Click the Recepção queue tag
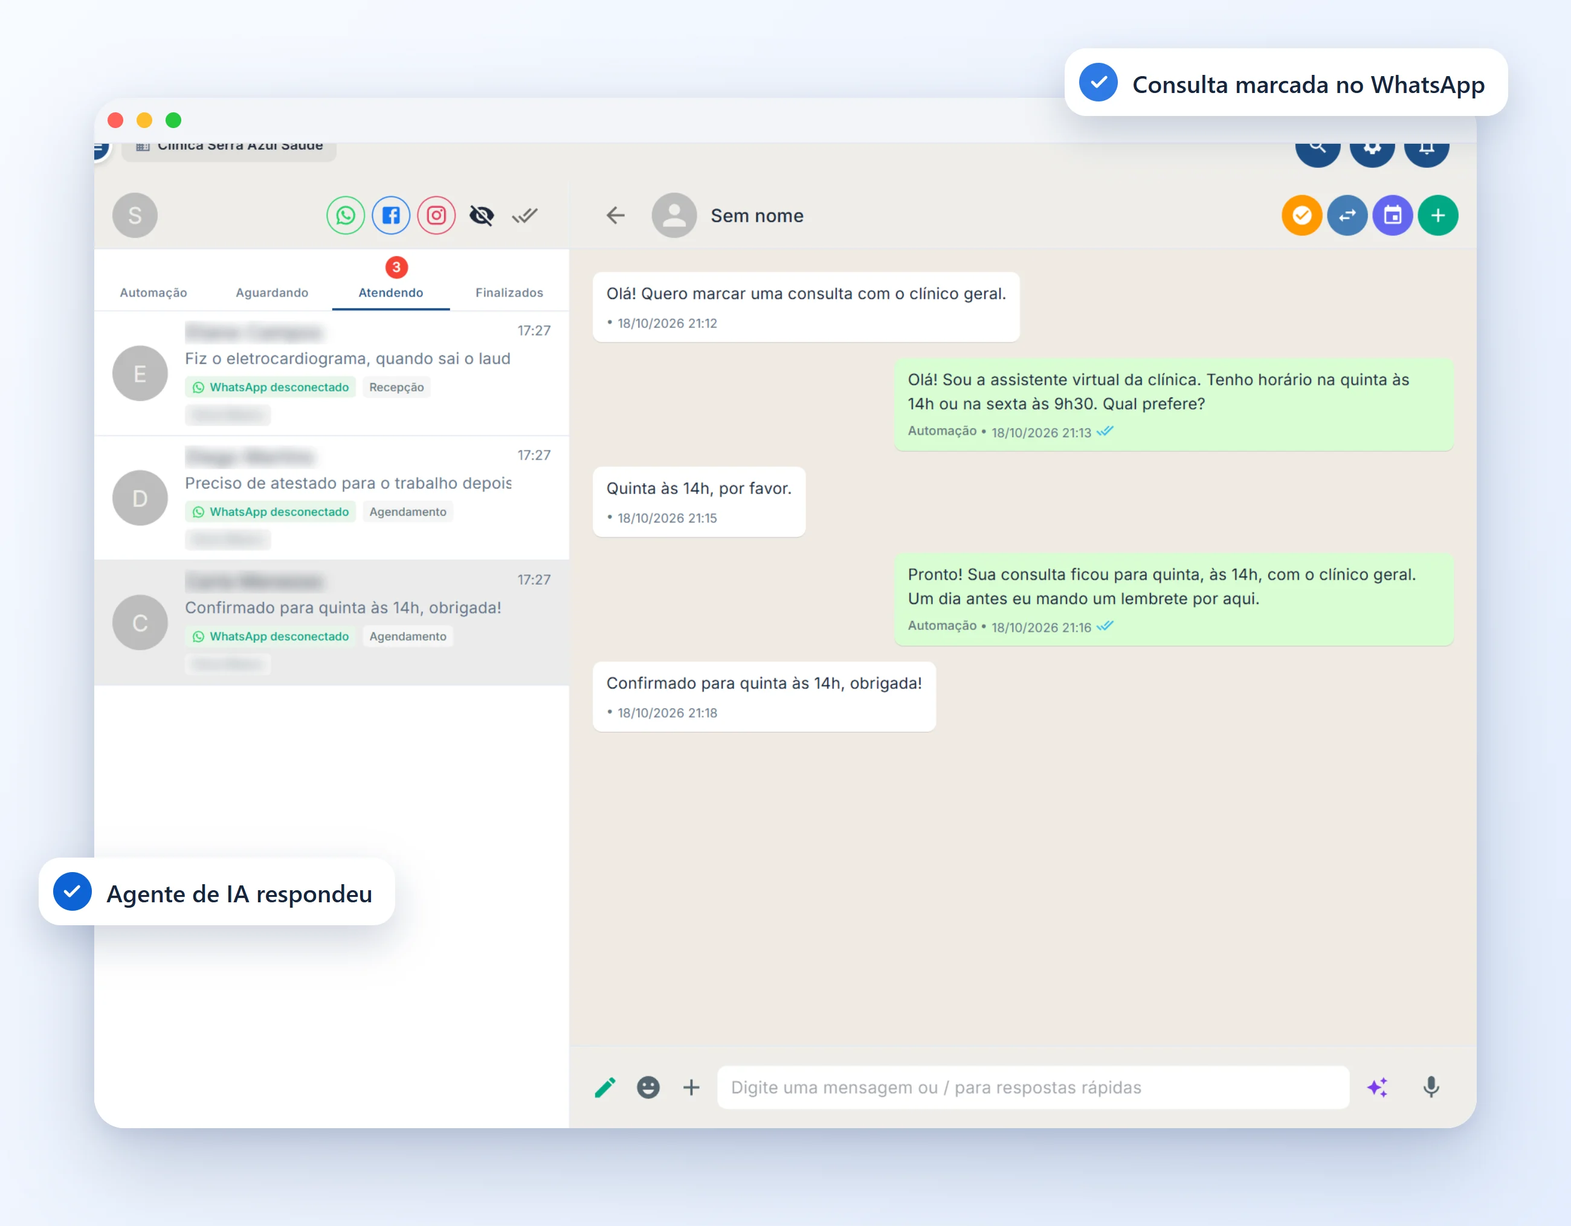 pos(396,387)
